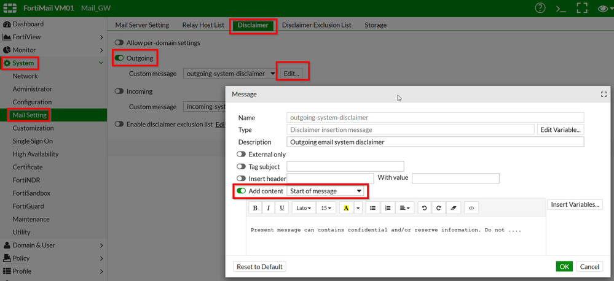Click the Description text field
The height and width of the screenshot is (281, 614).
(x=435, y=142)
